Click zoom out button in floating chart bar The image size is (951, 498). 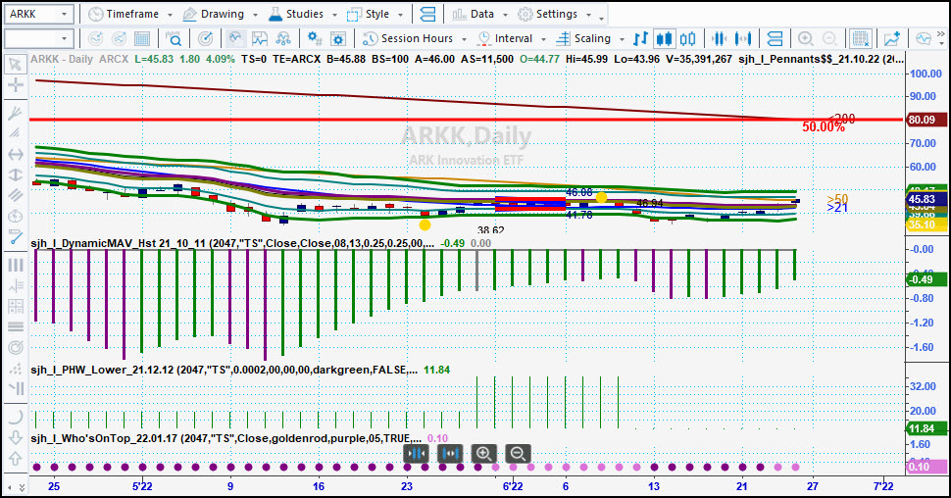518,453
